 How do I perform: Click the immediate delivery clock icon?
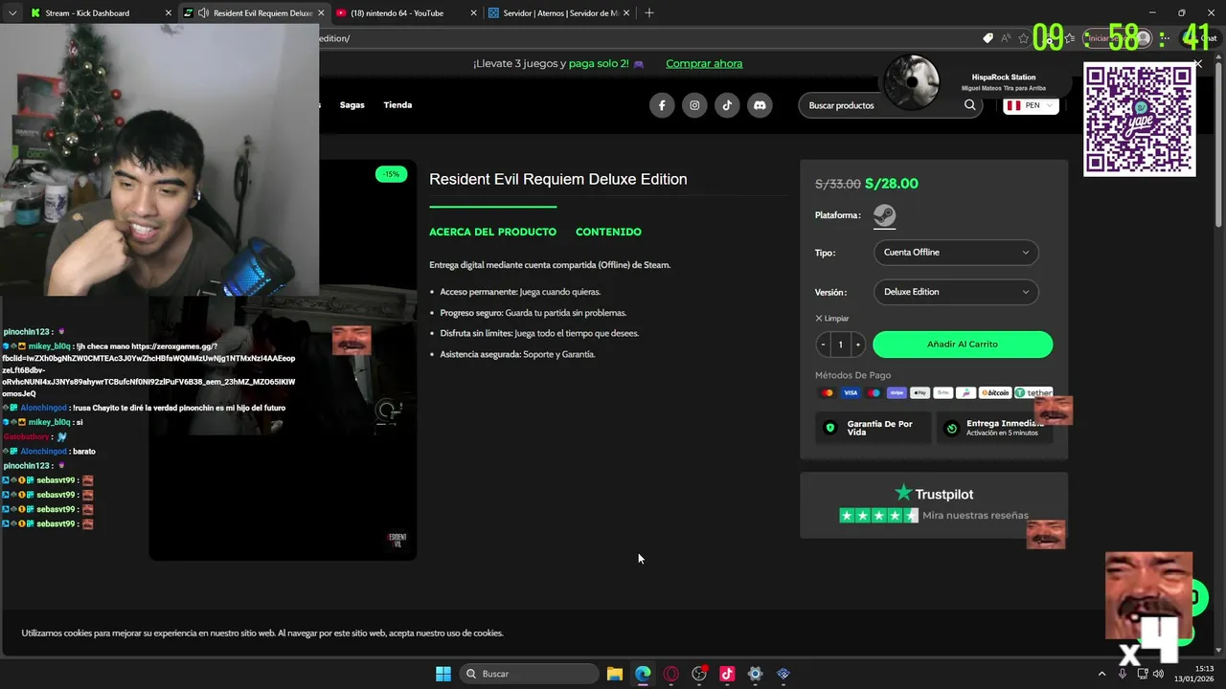click(951, 428)
